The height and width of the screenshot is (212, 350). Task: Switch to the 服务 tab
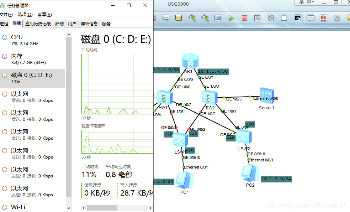pos(106,24)
